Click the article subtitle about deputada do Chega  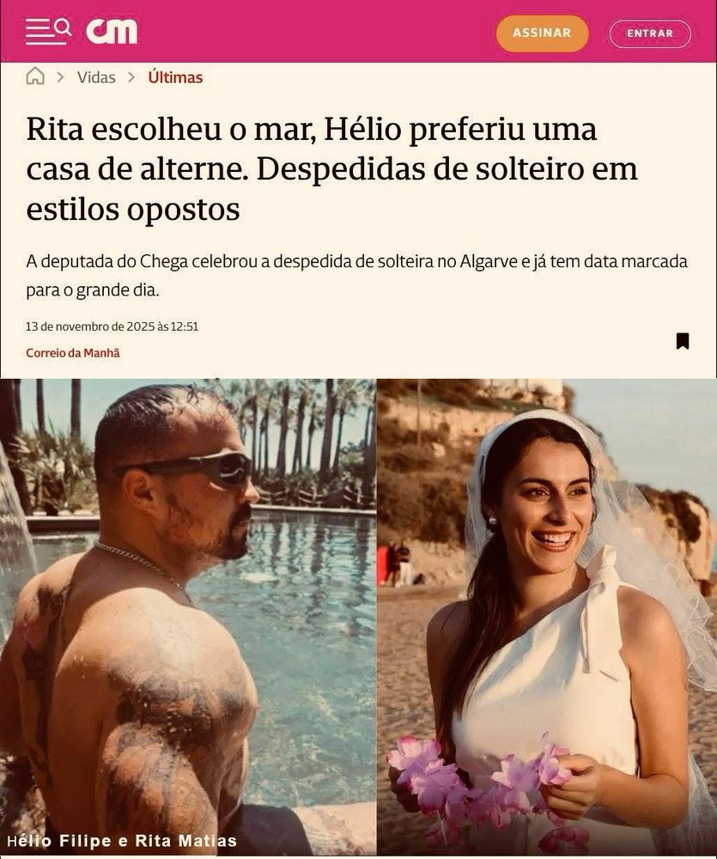pos(356,276)
